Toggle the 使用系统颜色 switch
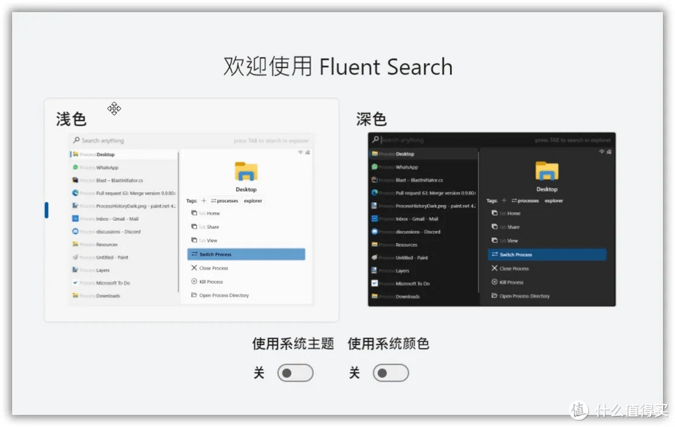 pyautogui.click(x=391, y=373)
